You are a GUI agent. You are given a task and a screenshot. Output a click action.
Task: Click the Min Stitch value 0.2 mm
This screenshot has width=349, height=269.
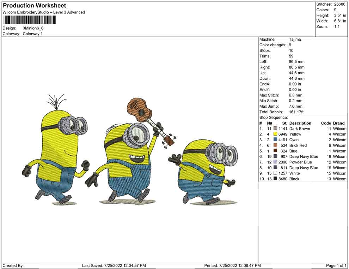[295, 101]
